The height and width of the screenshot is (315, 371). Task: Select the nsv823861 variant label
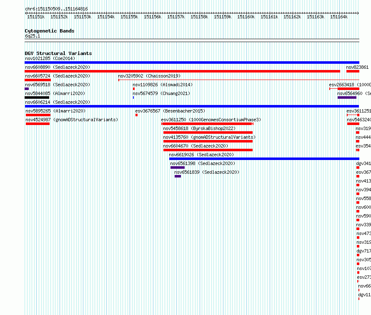coord(357,67)
